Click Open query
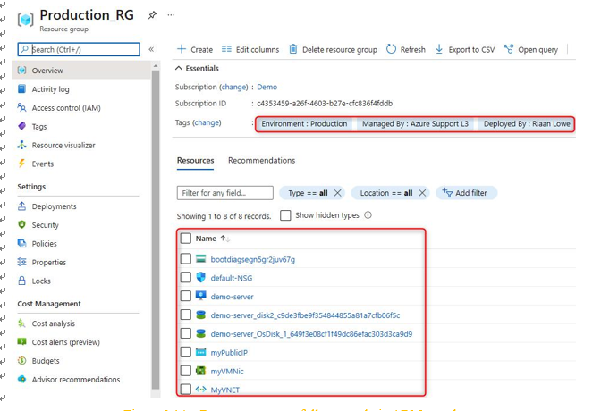This screenshot has height=411, width=601. [531, 49]
